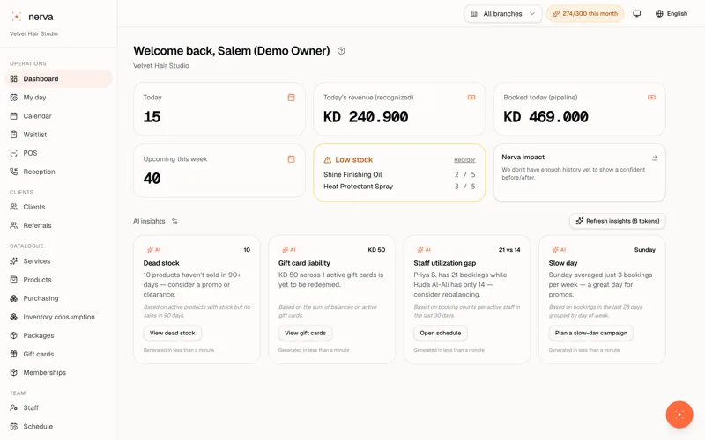
Task: Click the Low stock warning triangle icon
Action: coord(327,160)
